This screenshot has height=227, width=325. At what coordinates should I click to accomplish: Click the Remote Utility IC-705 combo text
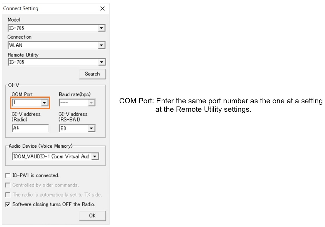[53, 62]
